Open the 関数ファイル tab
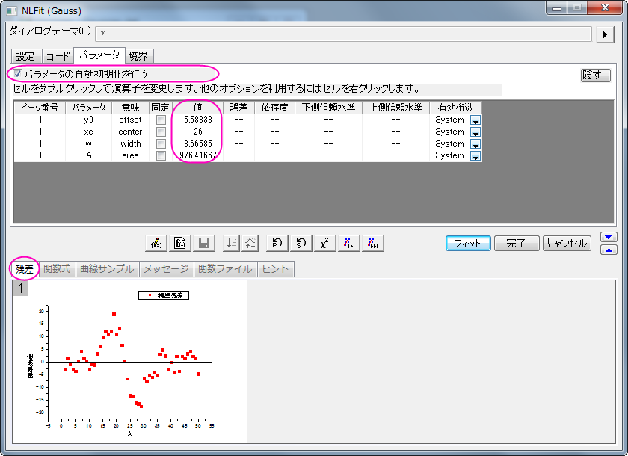This screenshot has width=628, height=456. point(226,269)
